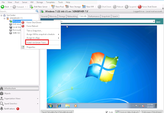The height and width of the screenshot is (113, 164).
Task: Click the Properties icon in context menu
Action: point(23,47)
